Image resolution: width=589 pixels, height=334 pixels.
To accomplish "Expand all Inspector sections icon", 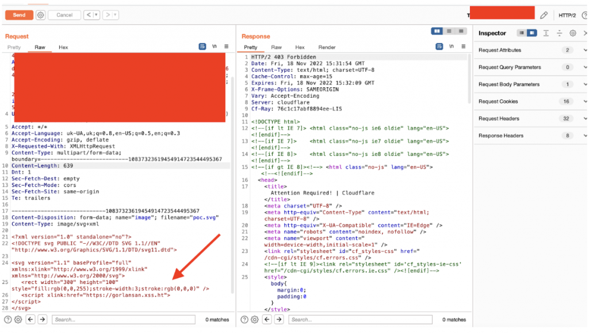I will pos(546,33).
